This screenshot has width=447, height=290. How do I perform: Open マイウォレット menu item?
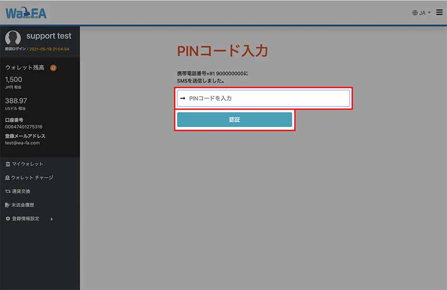[x=24, y=164]
